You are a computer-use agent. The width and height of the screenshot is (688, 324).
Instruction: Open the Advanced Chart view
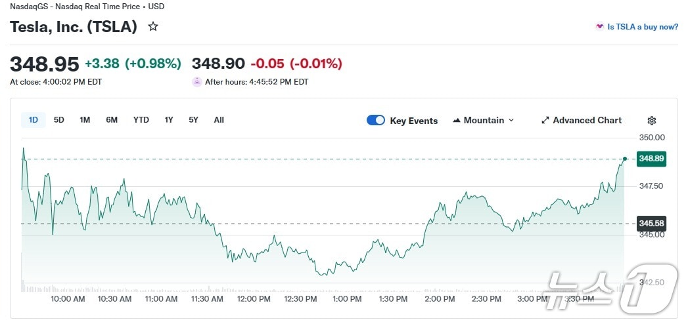[587, 121]
